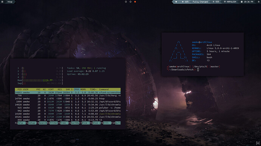Click F10 Quit in htop footer
The image size is (261, 146).
[116, 123]
